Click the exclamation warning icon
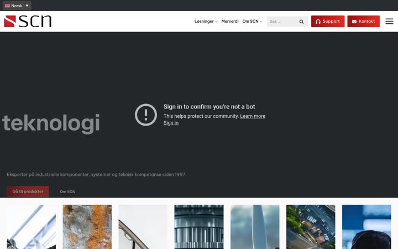This screenshot has width=398, height=249. click(146, 115)
